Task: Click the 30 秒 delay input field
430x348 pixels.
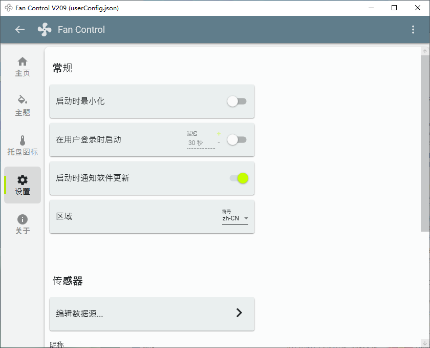Action: click(x=201, y=143)
